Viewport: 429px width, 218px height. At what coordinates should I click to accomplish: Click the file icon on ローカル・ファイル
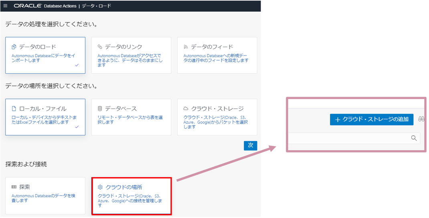pyautogui.click(x=14, y=108)
